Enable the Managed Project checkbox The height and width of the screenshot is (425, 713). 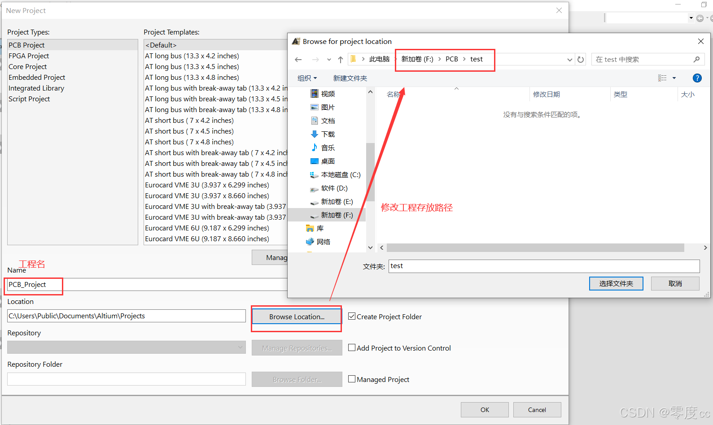click(x=352, y=379)
